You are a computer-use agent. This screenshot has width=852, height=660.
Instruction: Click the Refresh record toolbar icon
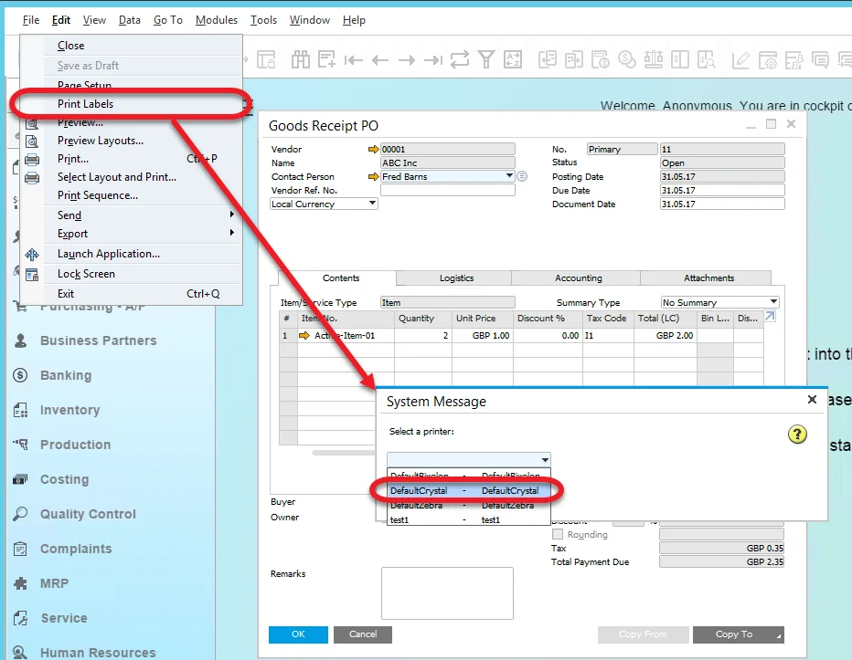460,60
